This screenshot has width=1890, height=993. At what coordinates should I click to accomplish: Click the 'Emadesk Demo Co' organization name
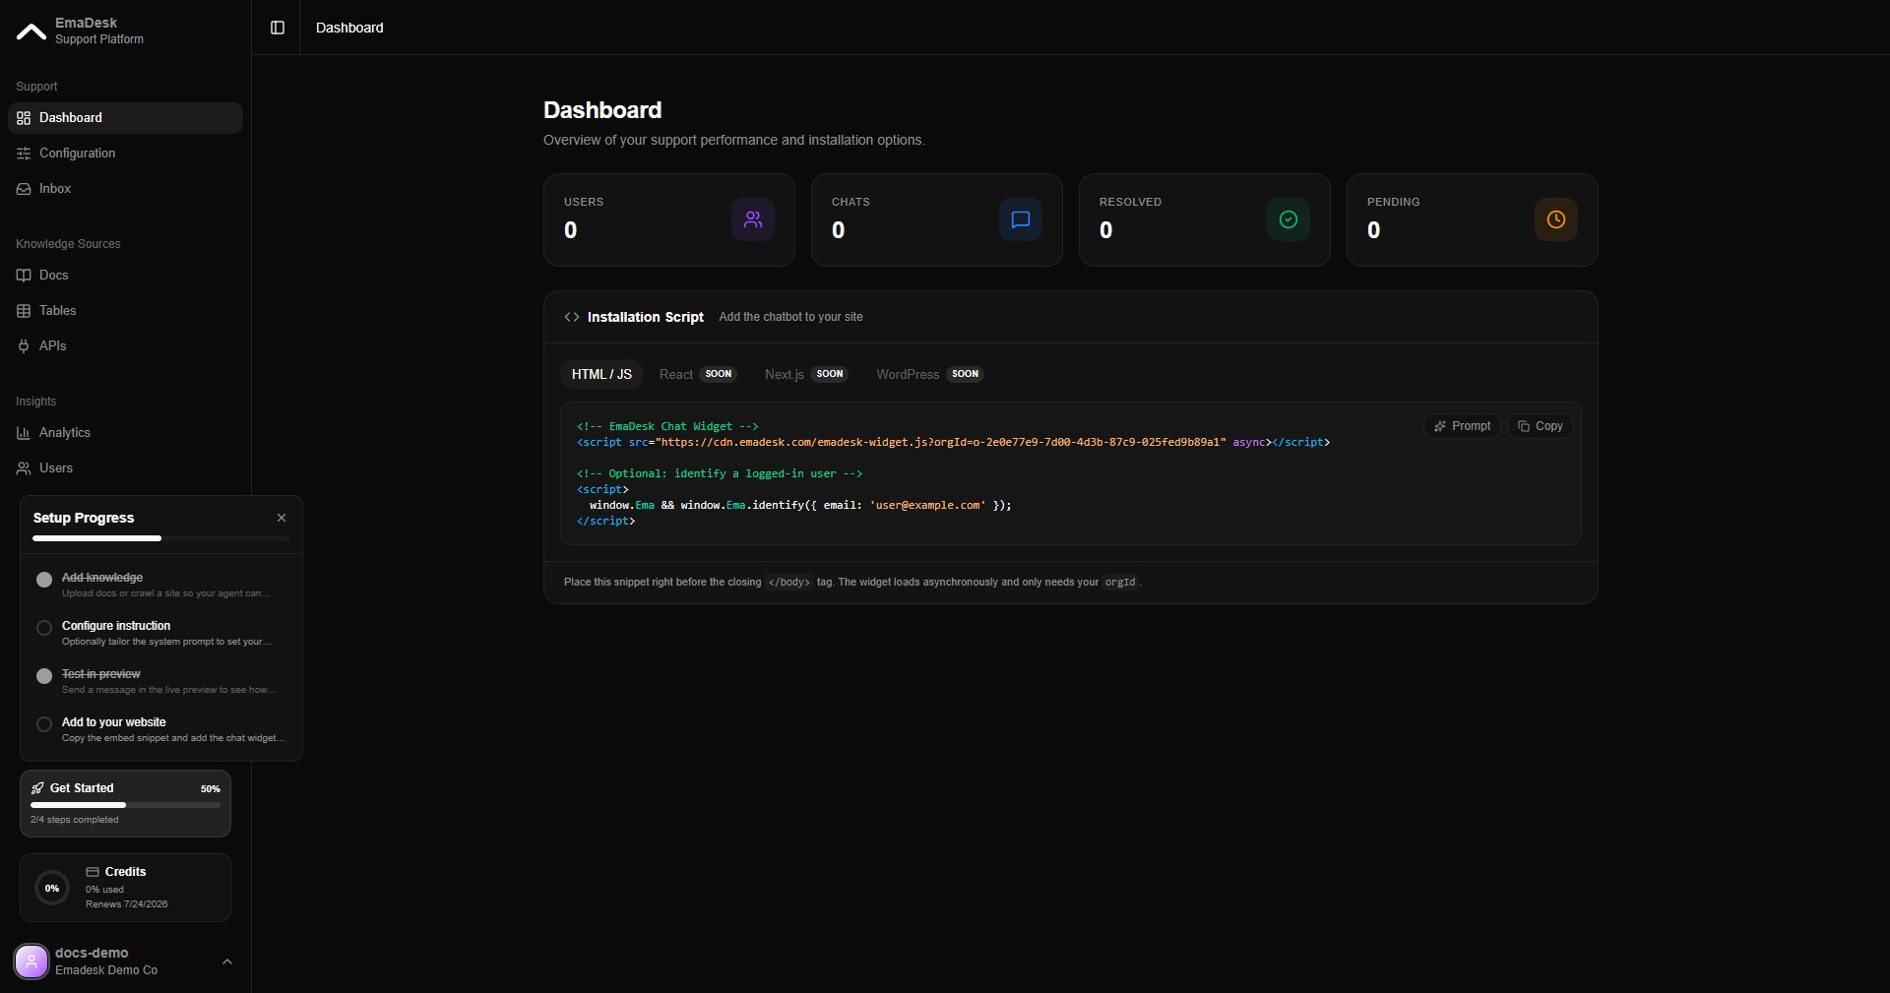[x=106, y=970]
